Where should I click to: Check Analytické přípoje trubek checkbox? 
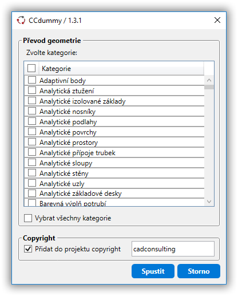coord(32,152)
